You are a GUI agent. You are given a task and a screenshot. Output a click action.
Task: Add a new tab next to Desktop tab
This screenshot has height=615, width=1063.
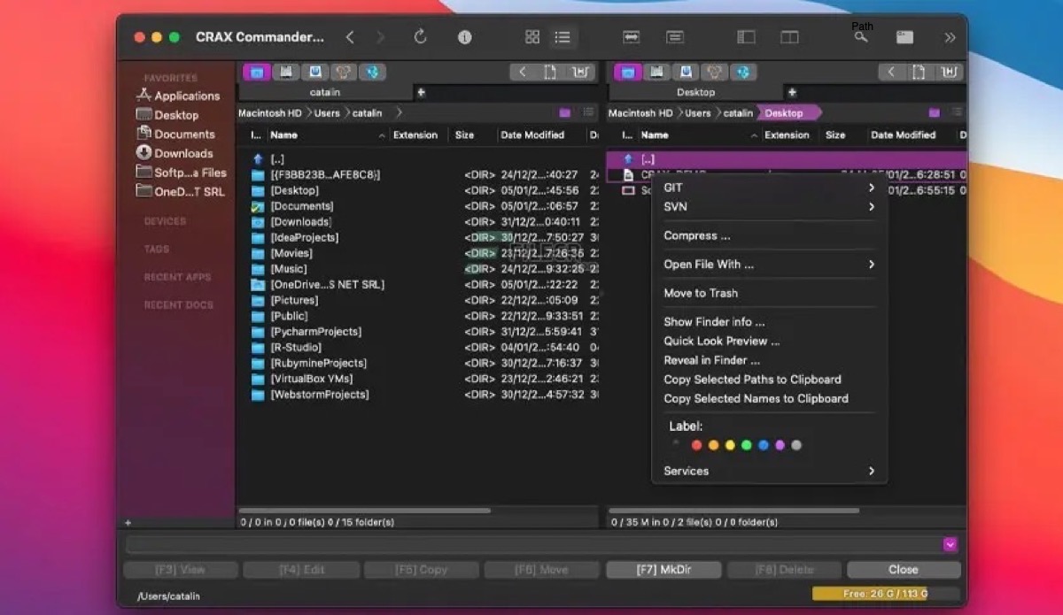[791, 92]
